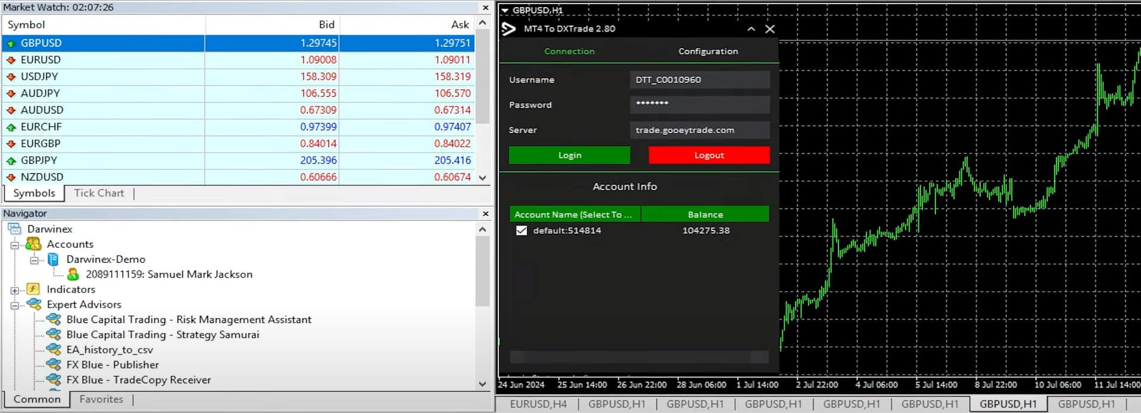Open the Tick Chart tab
This screenshot has width=1141, height=413.
[x=99, y=193]
